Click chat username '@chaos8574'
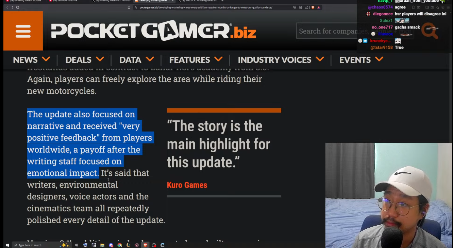Screen dimensions: 453x248 380,7
